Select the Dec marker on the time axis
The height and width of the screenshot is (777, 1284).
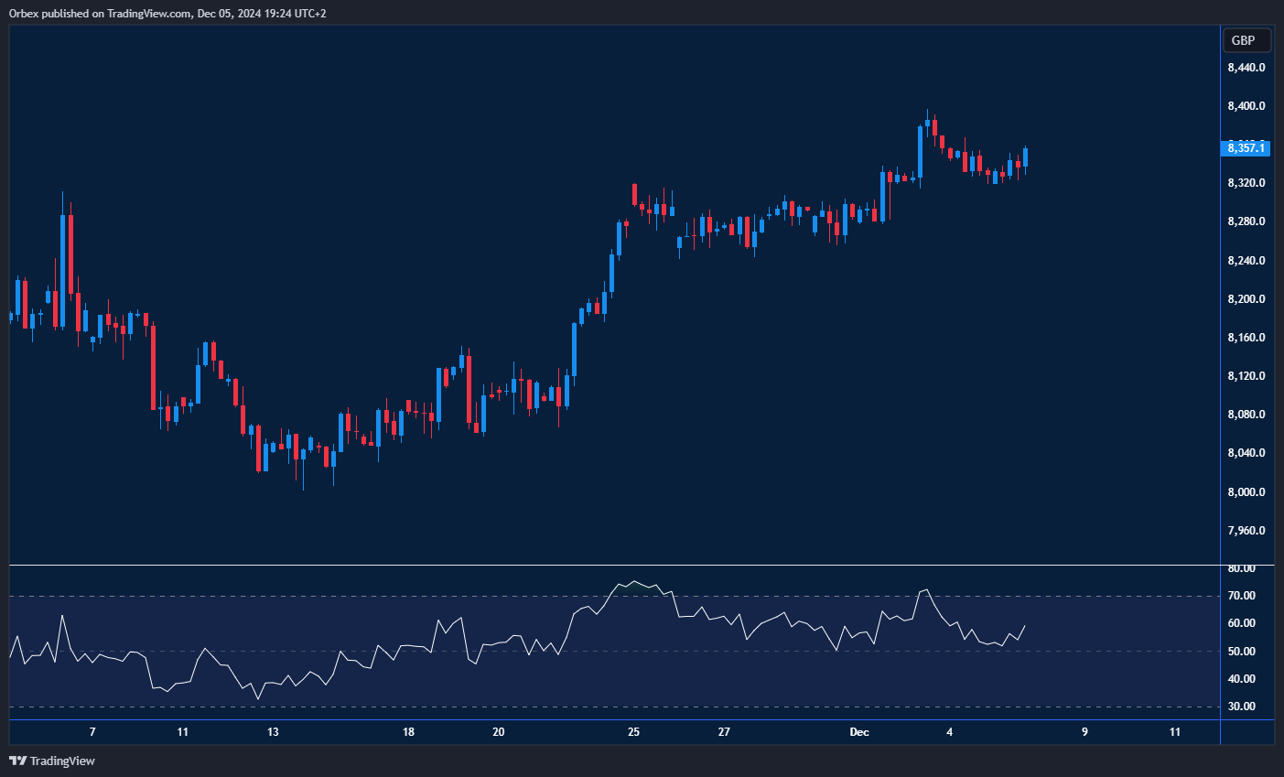coord(858,731)
